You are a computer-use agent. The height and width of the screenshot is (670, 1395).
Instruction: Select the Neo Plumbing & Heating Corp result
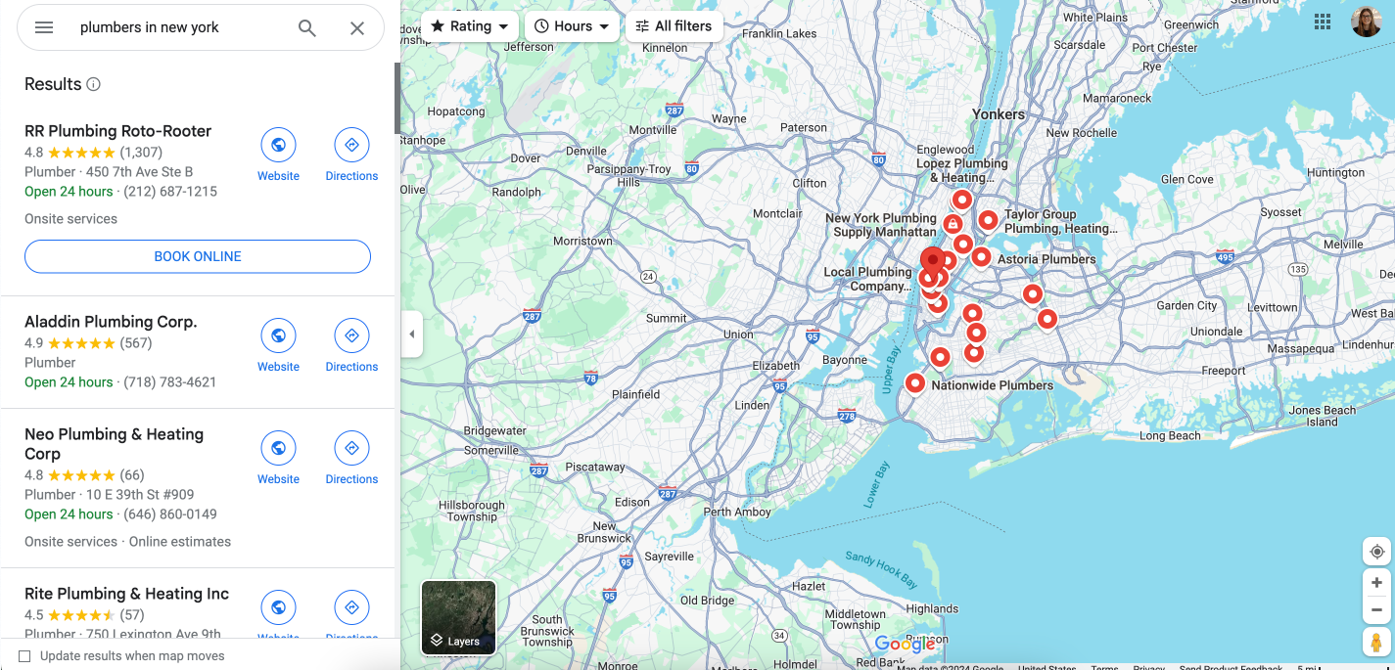(x=114, y=444)
